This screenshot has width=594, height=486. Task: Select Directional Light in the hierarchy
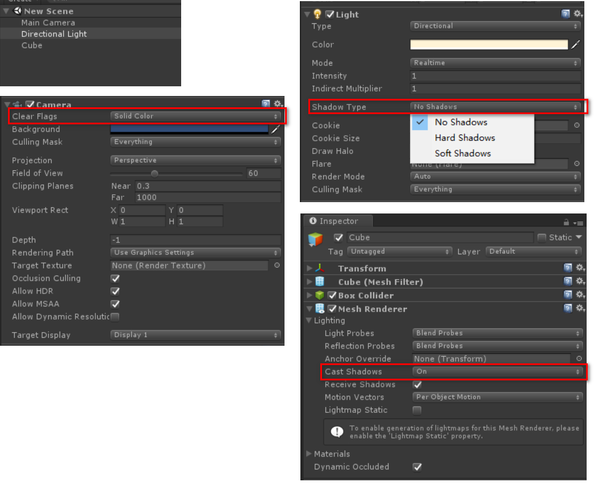53,33
